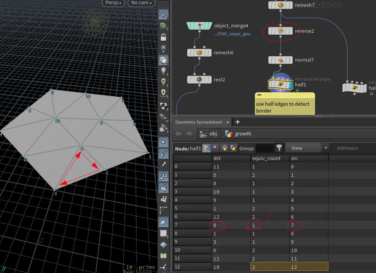Screen dimensions: 376x273
Task: Click src cell 12 in last row
Action: tap(309, 267)
